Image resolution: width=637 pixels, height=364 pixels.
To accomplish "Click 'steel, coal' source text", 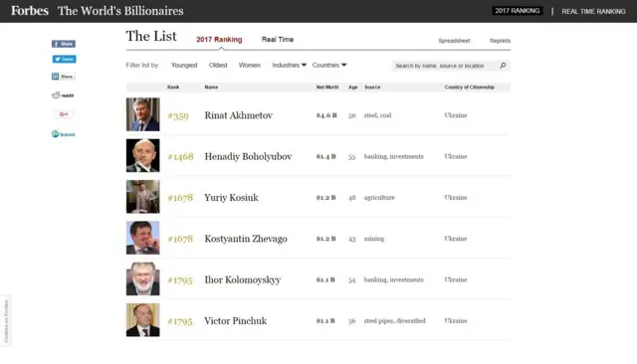I will click(378, 115).
